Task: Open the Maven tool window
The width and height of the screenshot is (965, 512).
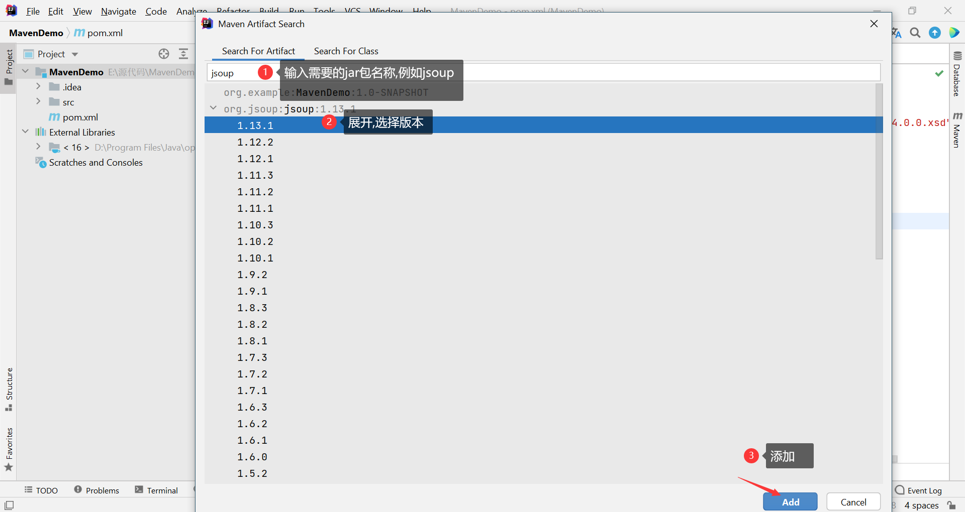Action: tap(957, 130)
